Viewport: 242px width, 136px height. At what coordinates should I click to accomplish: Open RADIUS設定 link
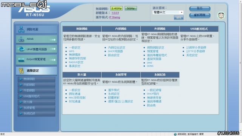coord(76,62)
